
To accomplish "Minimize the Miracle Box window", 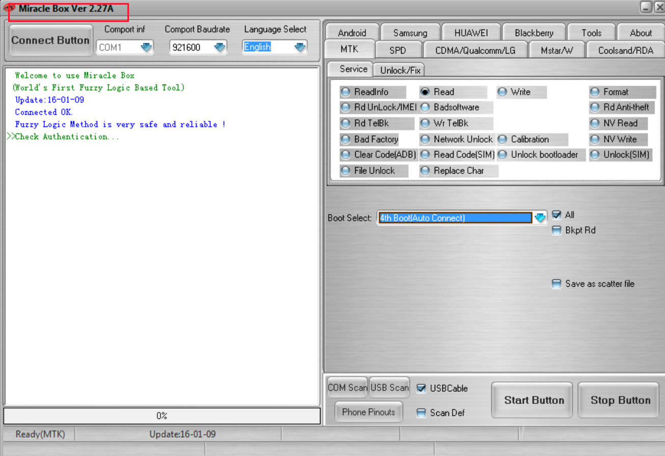I will 646,7.
